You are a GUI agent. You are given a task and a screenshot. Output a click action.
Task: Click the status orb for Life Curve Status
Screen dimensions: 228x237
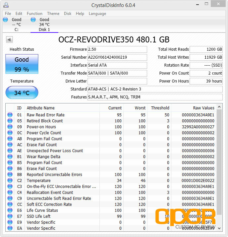tap(10, 210)
